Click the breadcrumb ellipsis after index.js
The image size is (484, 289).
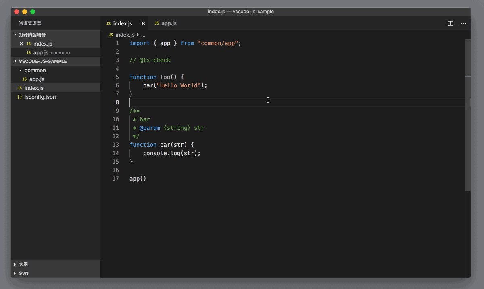pos(143,35)
